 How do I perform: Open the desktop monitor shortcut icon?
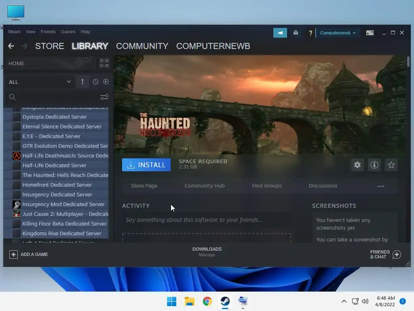pyautogui.click(x=16, y=13)
